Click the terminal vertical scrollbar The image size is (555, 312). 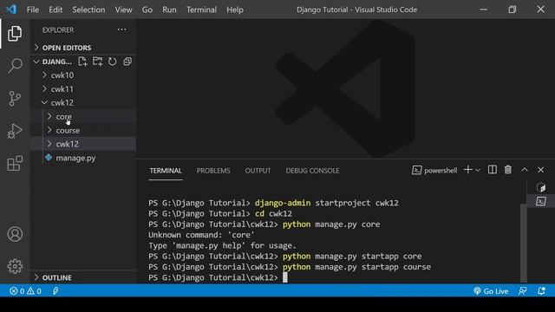(523, 244)
